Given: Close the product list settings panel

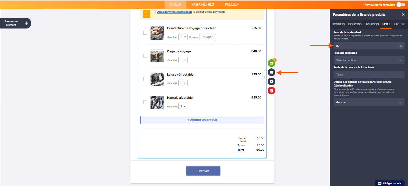Looking at the screenshot, I should (403, 15).
